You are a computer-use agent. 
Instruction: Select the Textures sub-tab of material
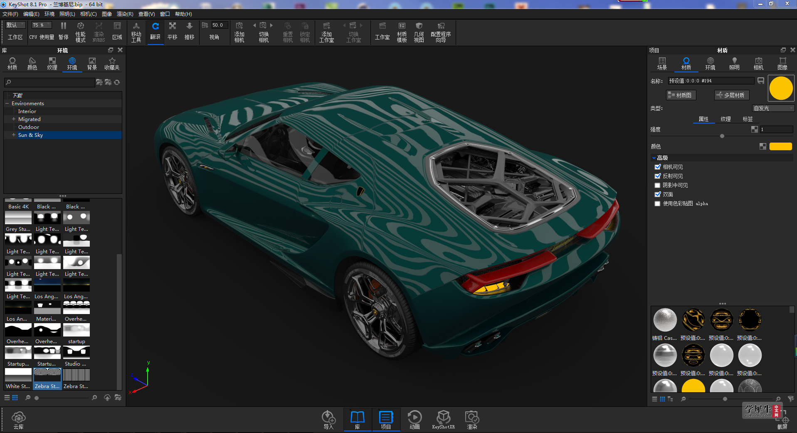(725, 119)
